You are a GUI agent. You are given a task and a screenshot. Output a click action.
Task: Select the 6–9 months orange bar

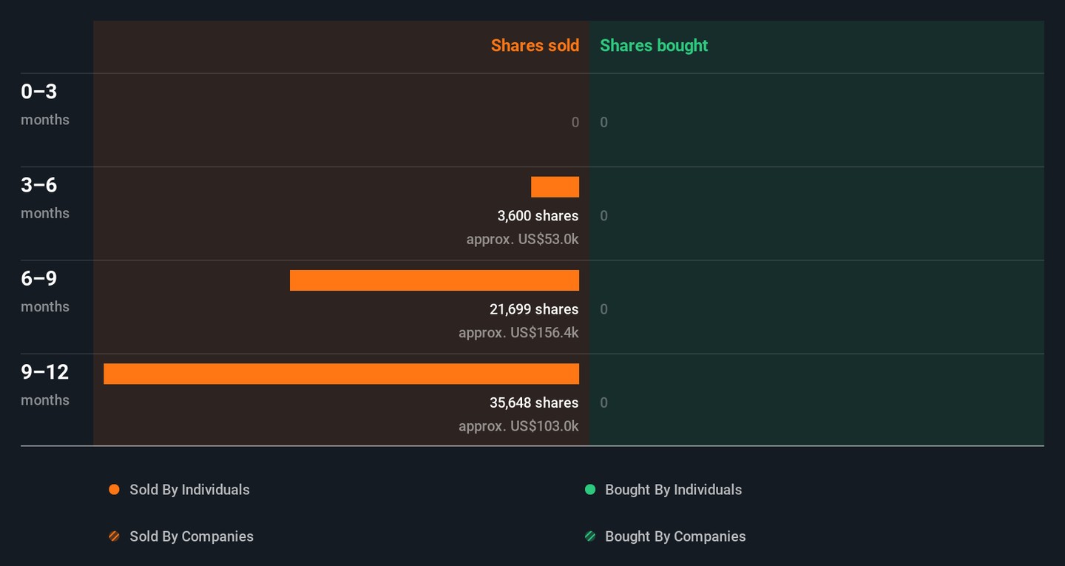click(x=434, y=280)
